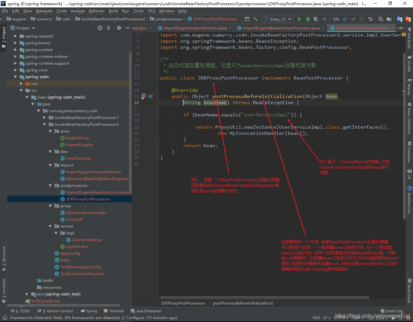Click the override gutter icon on line 15
This screenshot has width=413, height=322.
point(144,96)
